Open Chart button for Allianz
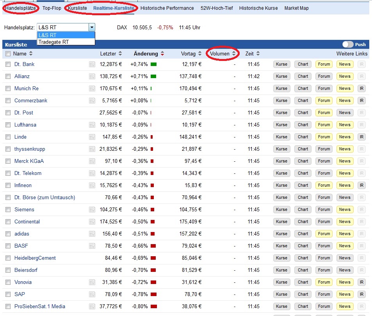This screenshot has height=316, width=372. pyautogui.click(x=303, y=77)
